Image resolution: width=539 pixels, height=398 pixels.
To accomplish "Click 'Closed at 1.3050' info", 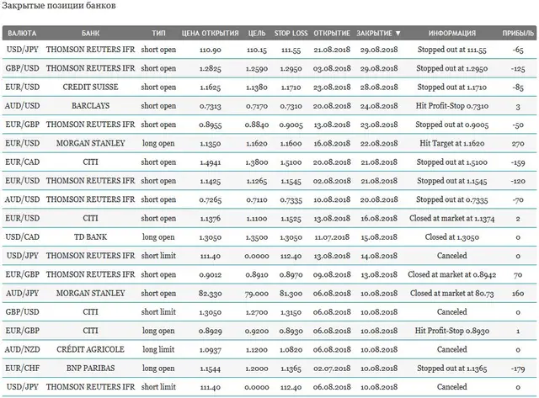I will click(x=451, y=237).
